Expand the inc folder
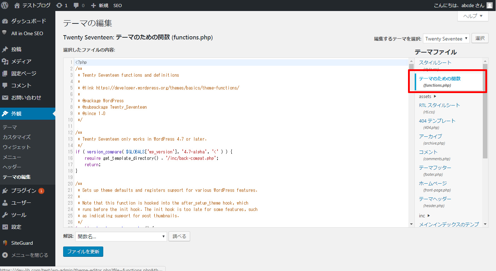 (x=424, y=216)
